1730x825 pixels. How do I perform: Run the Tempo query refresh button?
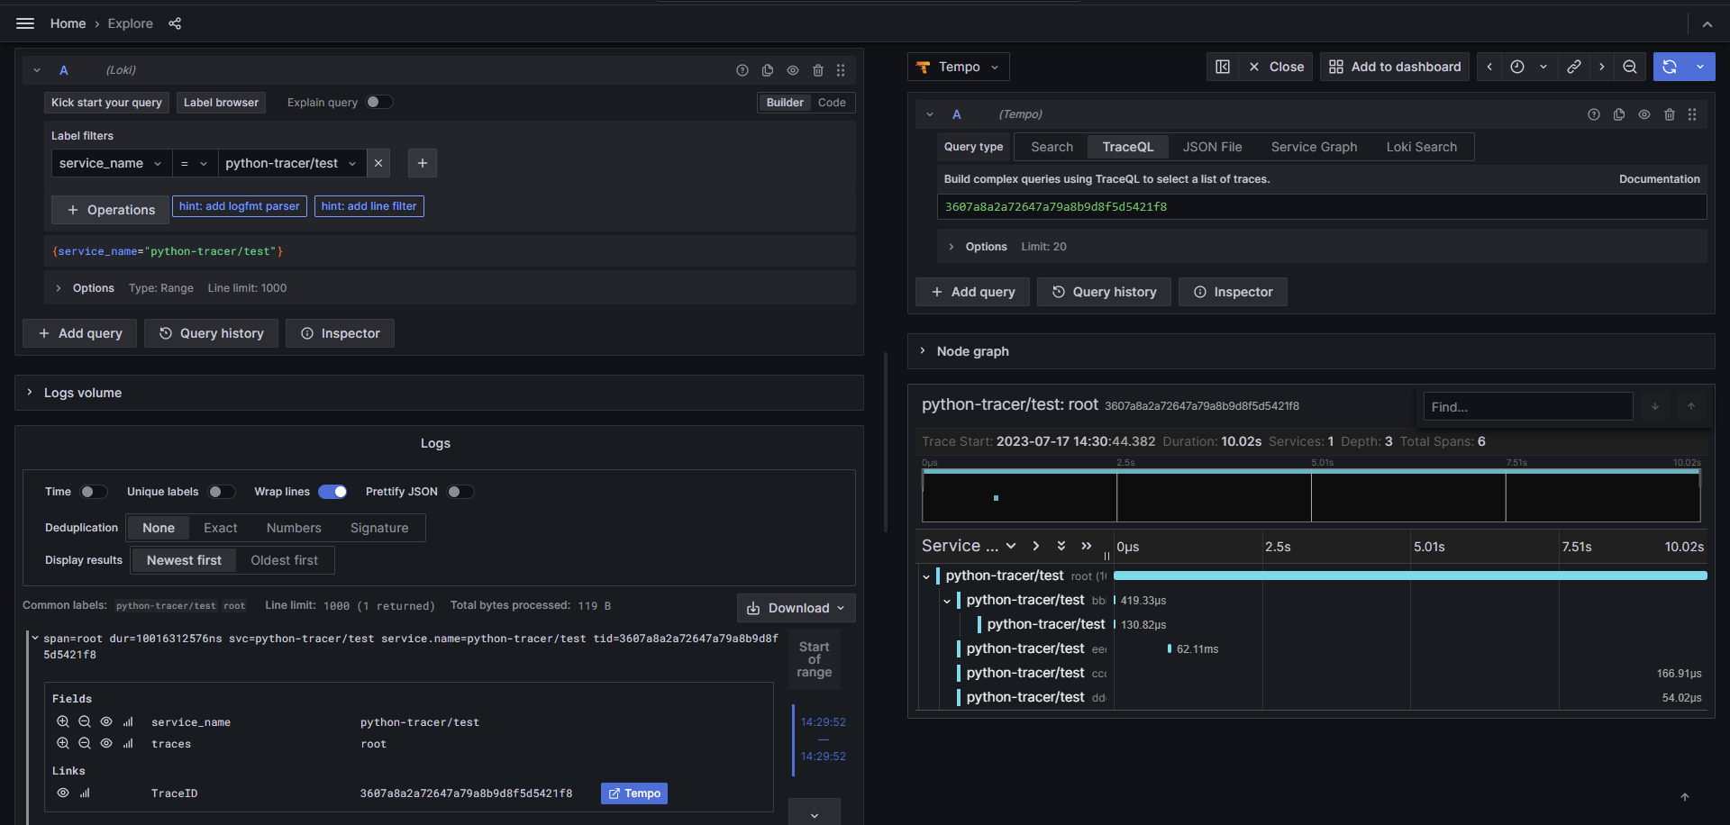click(1670, 67)
